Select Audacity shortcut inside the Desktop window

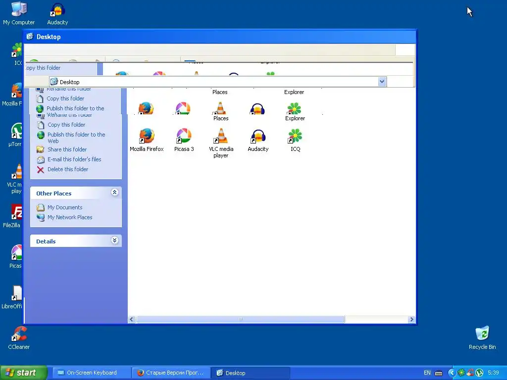tap(258, 140)
